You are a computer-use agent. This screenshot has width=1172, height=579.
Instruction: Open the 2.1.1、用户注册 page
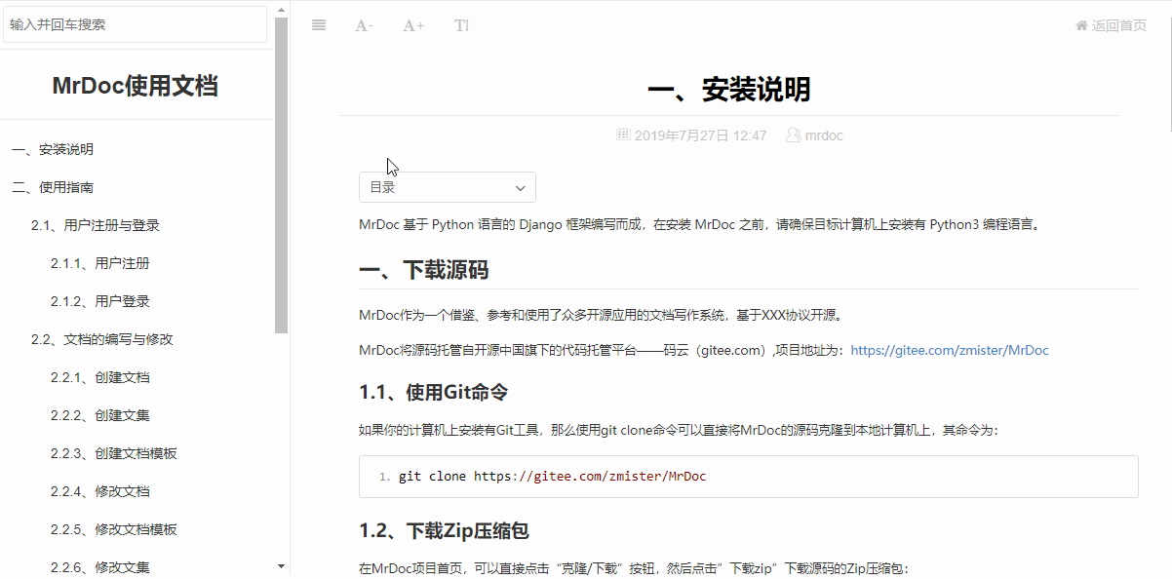(x=99, y=263)
